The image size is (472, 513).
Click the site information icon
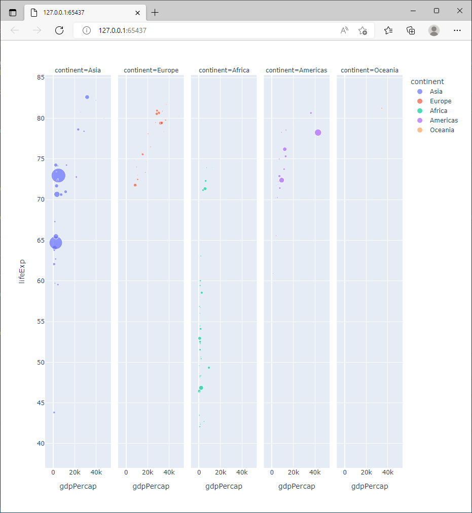pyautogui.click(x=87, y=30)
